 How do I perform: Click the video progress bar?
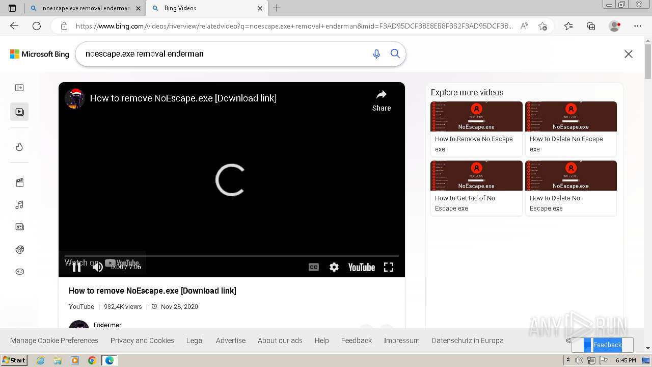click(231, 256)
